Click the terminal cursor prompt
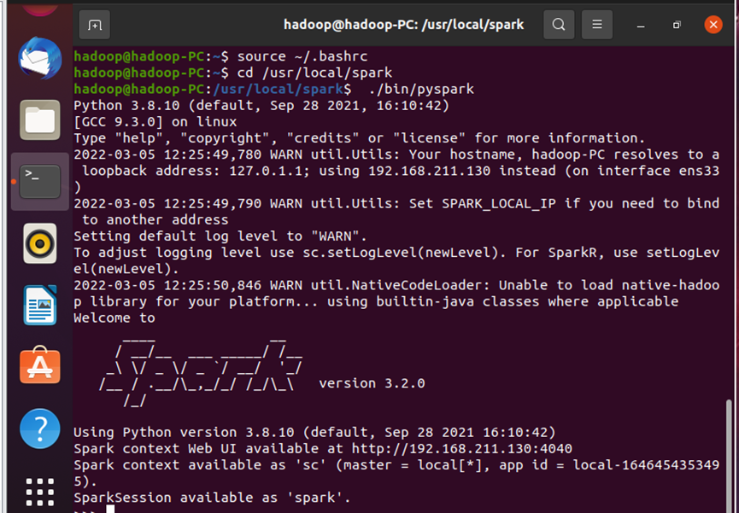This screenshot has width=739, height=513. [x=110, y=510]
